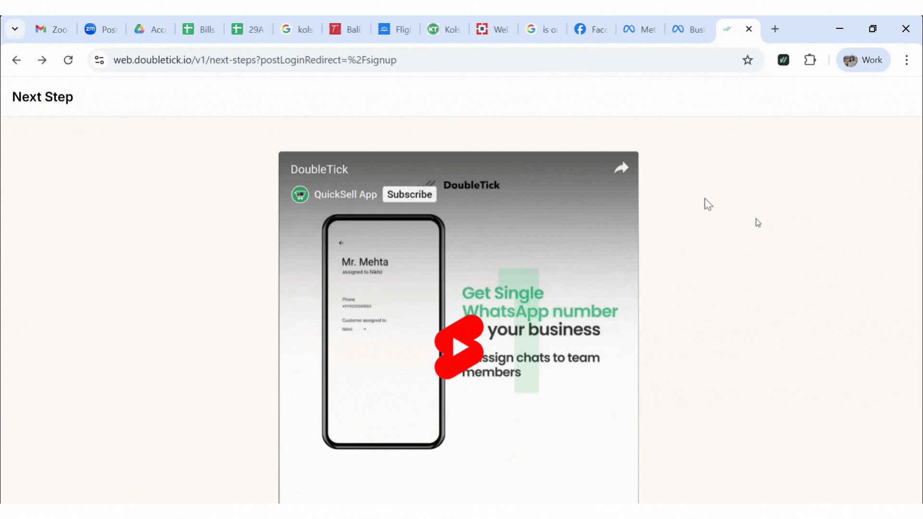Bookmark this page with star icon
The width and height of the screenshot is (923, 519).
(747, 60)
